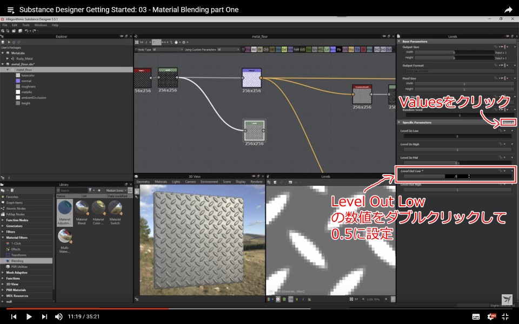This screenshot has width=519, height=324.
Task: Select the basecolor output
Action: point(28,76)
